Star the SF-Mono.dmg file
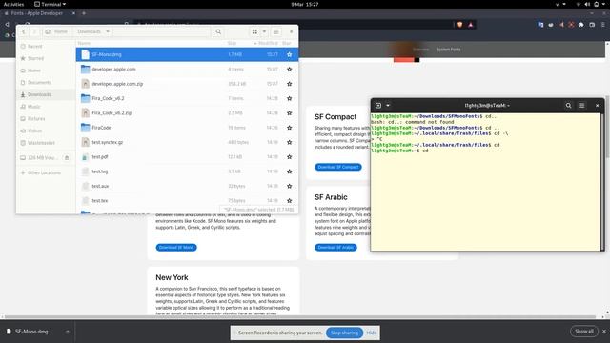This screenshot has height=343, width=610. click(x=289, y=54)
